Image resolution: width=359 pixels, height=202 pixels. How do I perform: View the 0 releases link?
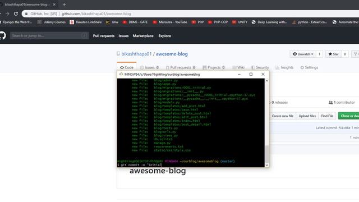[x=279, y=102]
